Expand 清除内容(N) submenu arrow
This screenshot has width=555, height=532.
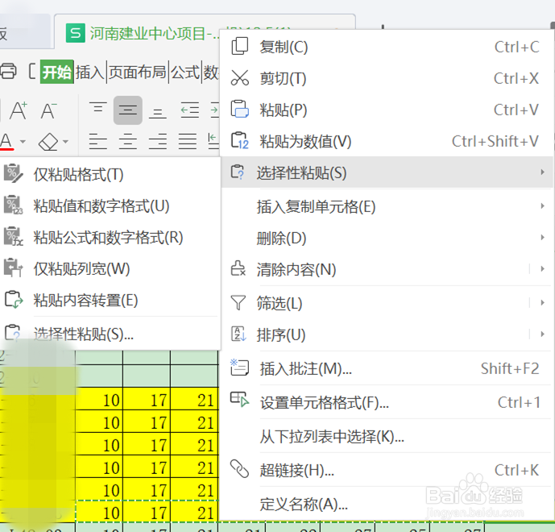pos(542,269)
